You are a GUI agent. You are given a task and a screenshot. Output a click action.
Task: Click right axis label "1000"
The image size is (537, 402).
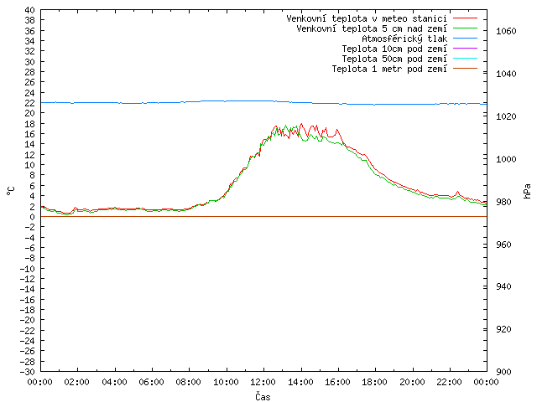(506, 159)
